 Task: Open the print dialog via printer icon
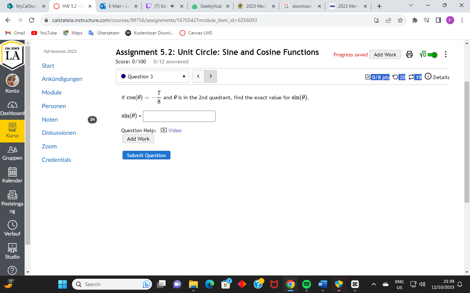point(409,54)
